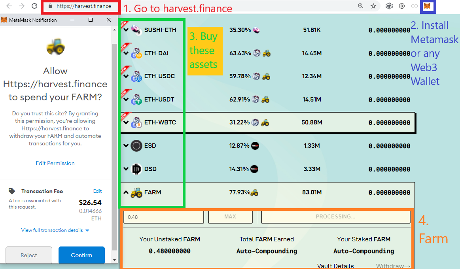Viewport: 460px width, 269px height.
Task: Click the browser forward arrow
Action: point(22,6)
